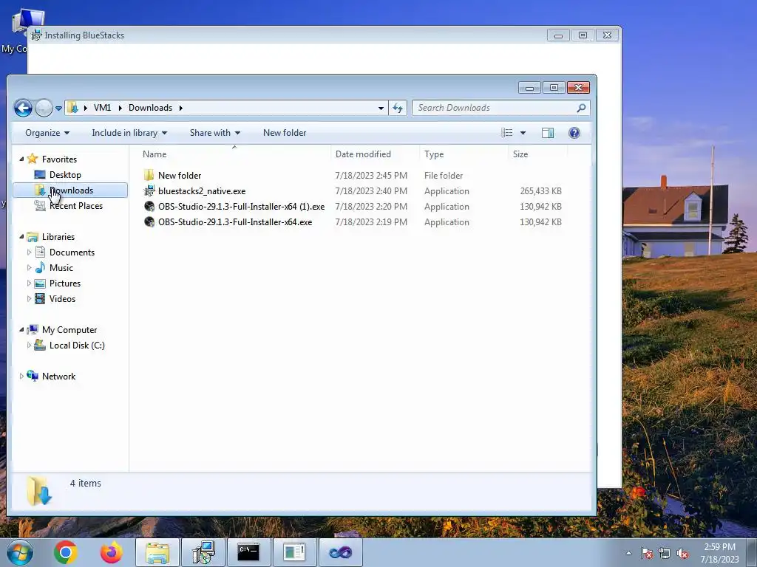Select Desktop under Favorites
757x567 pixels.
[65, 174]
